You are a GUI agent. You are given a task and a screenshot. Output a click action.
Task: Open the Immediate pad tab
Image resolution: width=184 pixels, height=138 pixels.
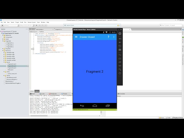click(x=121, y=94)
